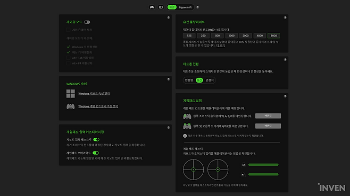This screenshot has width=350, height=196.
Task: Open help icon in the 게임패드 설정 panel
Action: (x=285, y=96)
